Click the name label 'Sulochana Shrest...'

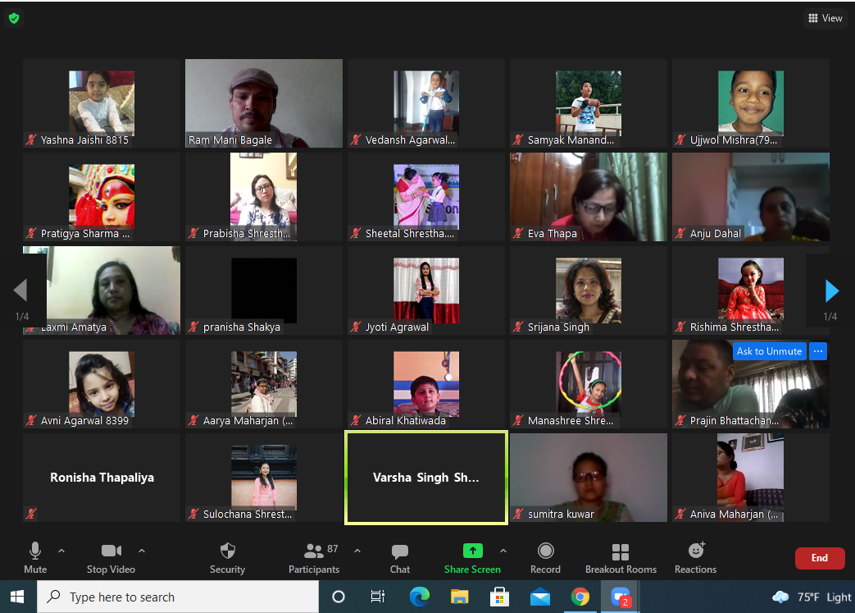click(248, 515)
